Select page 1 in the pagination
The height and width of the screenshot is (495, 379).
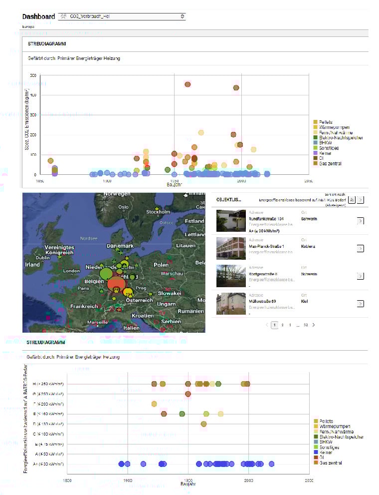(x=275, y=325)
